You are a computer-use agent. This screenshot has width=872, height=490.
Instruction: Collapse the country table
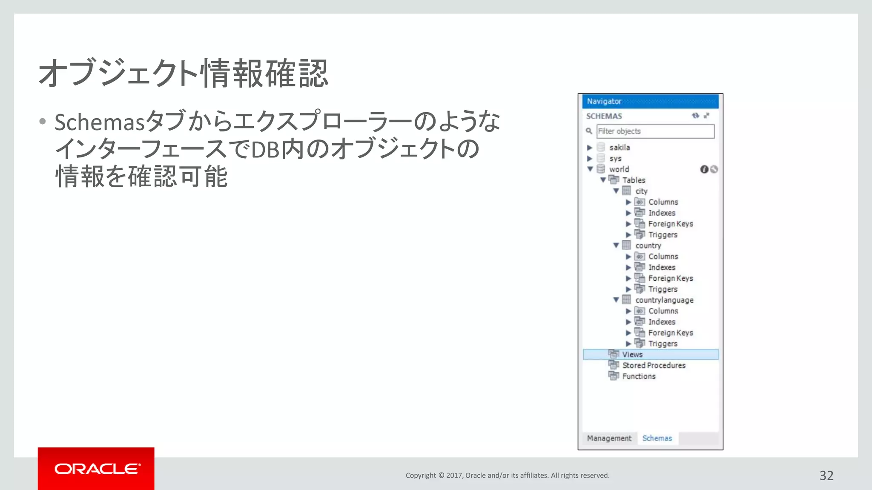tap(616, 245)
